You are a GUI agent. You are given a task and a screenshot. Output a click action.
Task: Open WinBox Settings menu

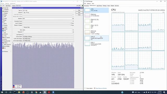coord(7,3)
